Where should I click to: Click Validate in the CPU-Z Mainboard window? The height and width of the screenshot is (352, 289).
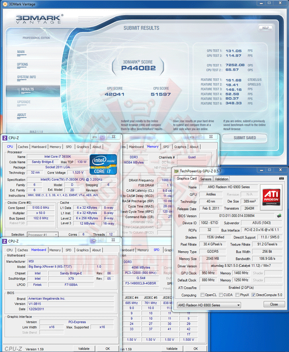tap(84, 349)
